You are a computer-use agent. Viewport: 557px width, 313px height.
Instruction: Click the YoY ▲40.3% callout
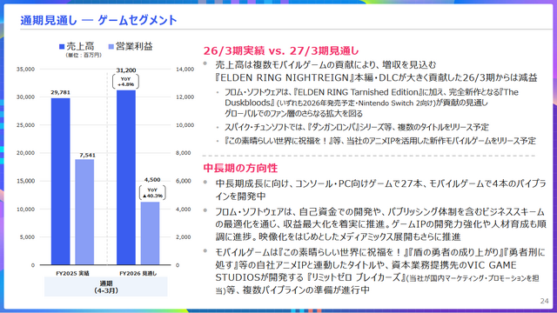pos(152,193)
